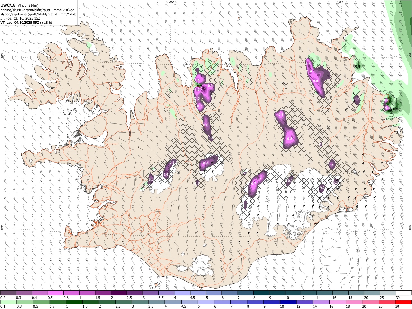Click the UWC/IG title text
The width and height of the screenshot is (412, 309).
coord(8,5)
